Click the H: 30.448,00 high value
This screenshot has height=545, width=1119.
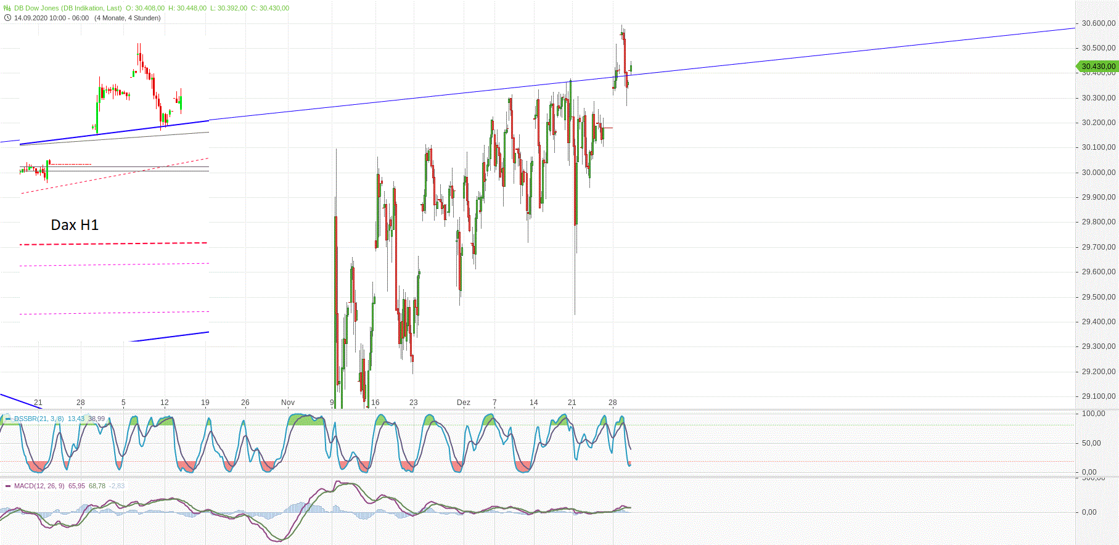coord(187,8)
